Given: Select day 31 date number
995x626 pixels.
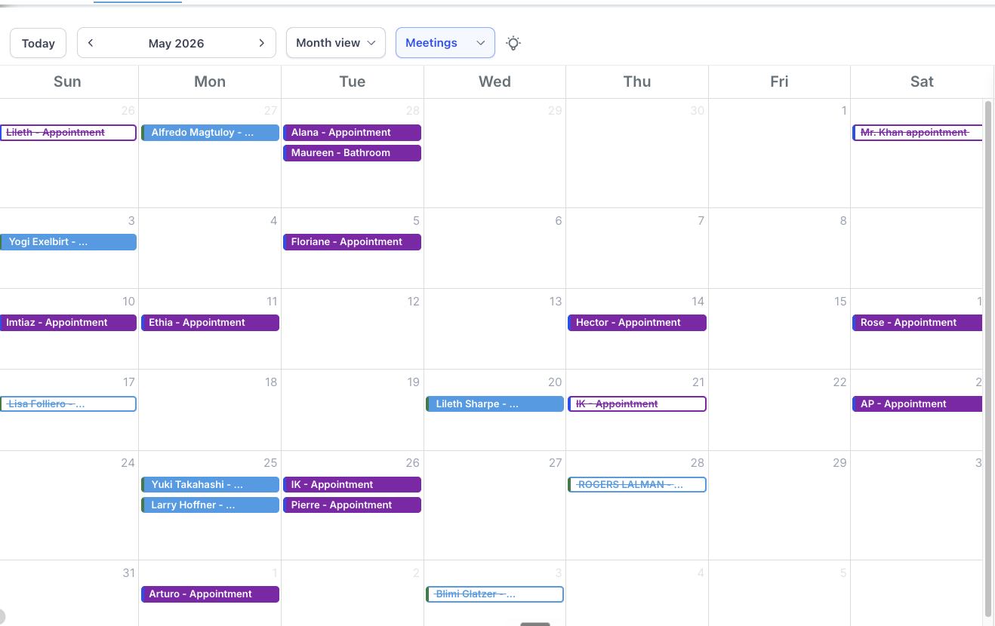Looking at the screenshot, I should click(128, 573).
